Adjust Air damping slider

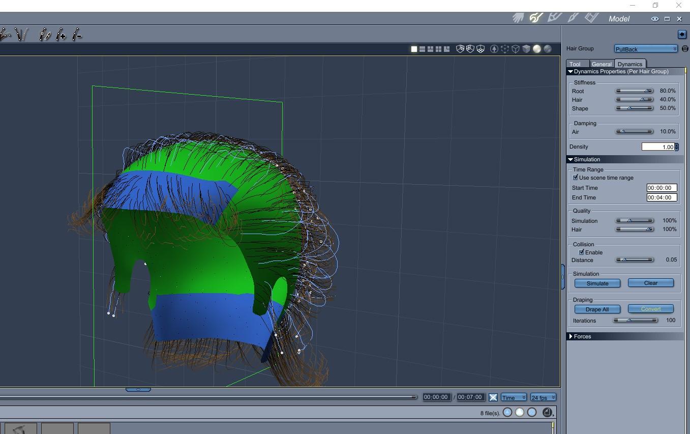click(635, 131)
